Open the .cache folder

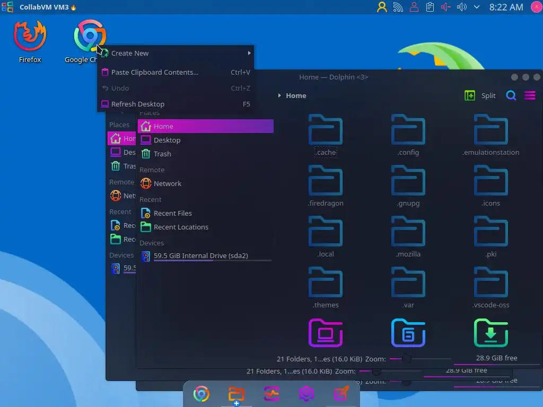pos(326,135)
